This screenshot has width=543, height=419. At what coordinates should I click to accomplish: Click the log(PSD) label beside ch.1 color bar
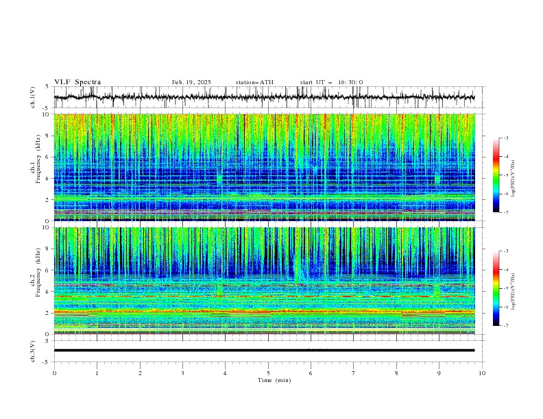pyautogui.click(x=514, y=179)
